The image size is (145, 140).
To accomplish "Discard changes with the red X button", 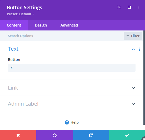I will [x=18, y=135].
